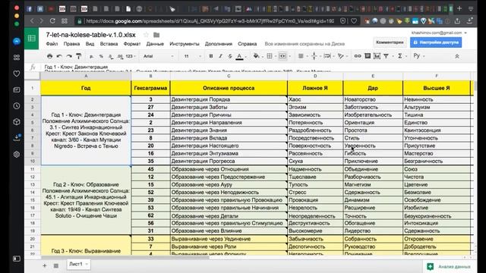
Task: Format as currency (р.)
Action: click(x=91, y=56)
